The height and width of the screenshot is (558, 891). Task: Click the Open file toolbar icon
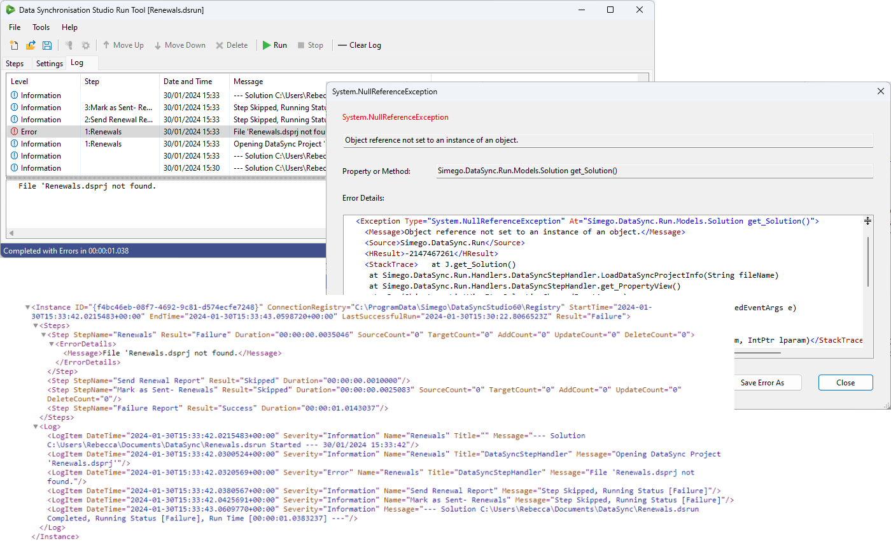click(31, 45)
